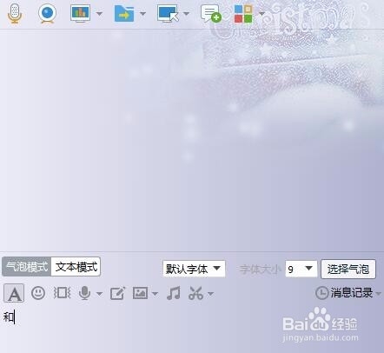The height and width of the screenshot is (353, 384).
Task: Expand the remote desktop options arrow
Action: click(187, 14)
